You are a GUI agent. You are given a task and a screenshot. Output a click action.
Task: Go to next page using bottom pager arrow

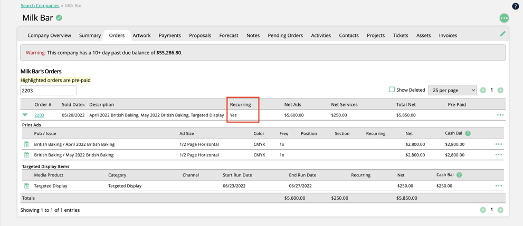click(x=500, y=210)
